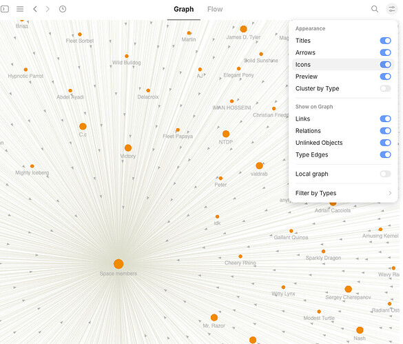Screen dimensions: 403x344
Task: Select the Victory node
Action: coord(128,148)
